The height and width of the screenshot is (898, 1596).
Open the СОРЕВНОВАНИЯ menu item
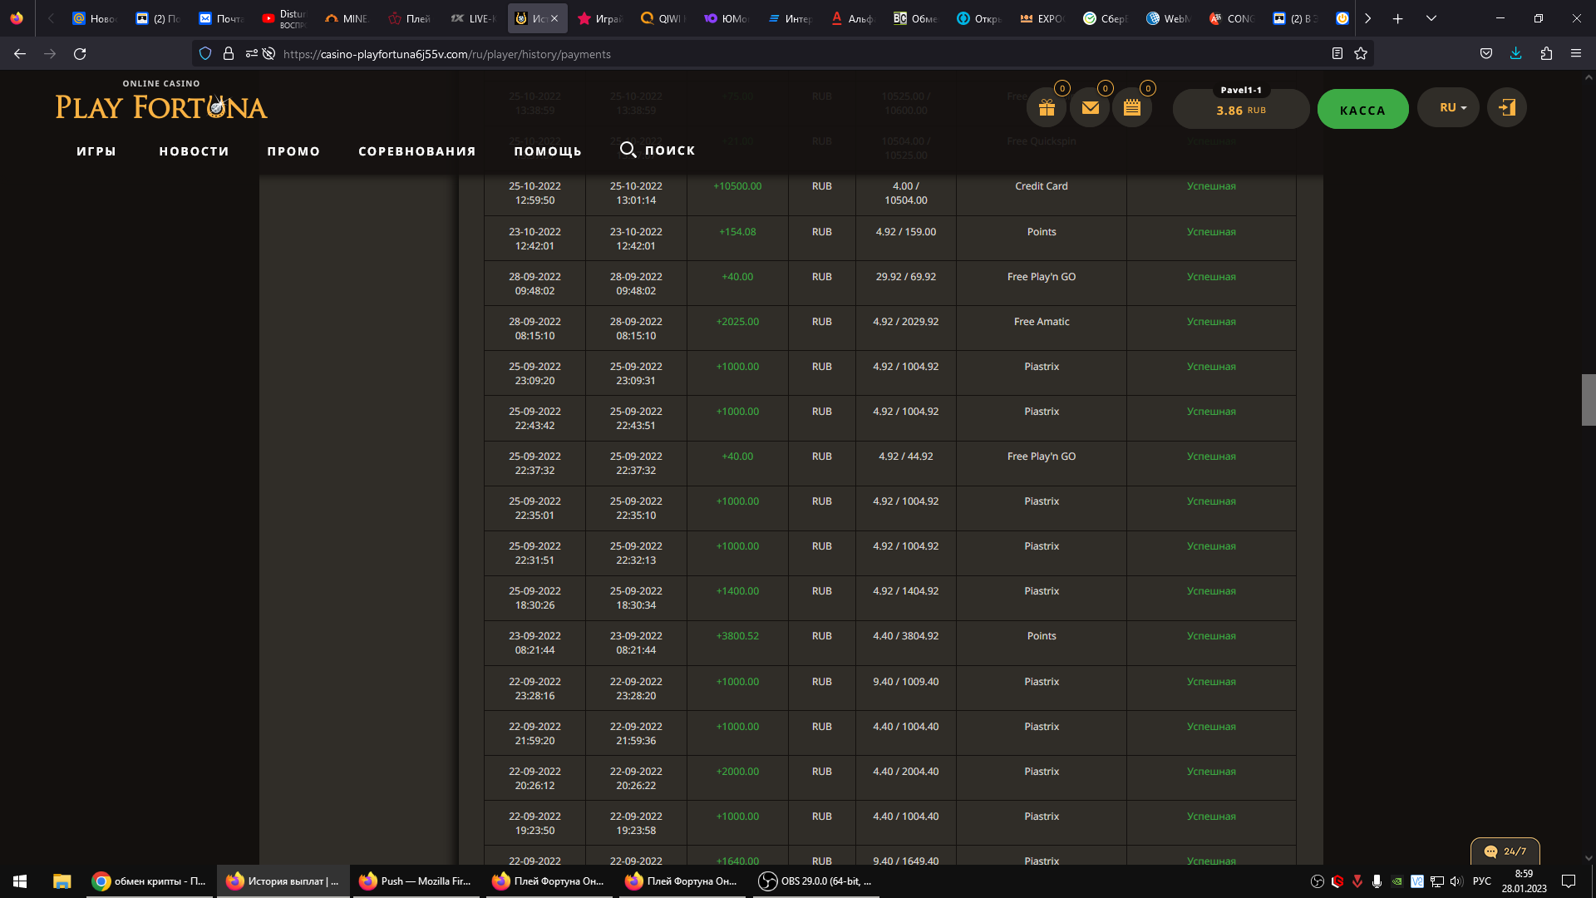pos(416,151)
